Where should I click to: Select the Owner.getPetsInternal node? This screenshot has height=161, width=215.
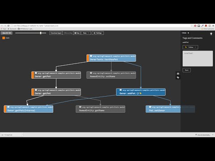click(29, 109)
